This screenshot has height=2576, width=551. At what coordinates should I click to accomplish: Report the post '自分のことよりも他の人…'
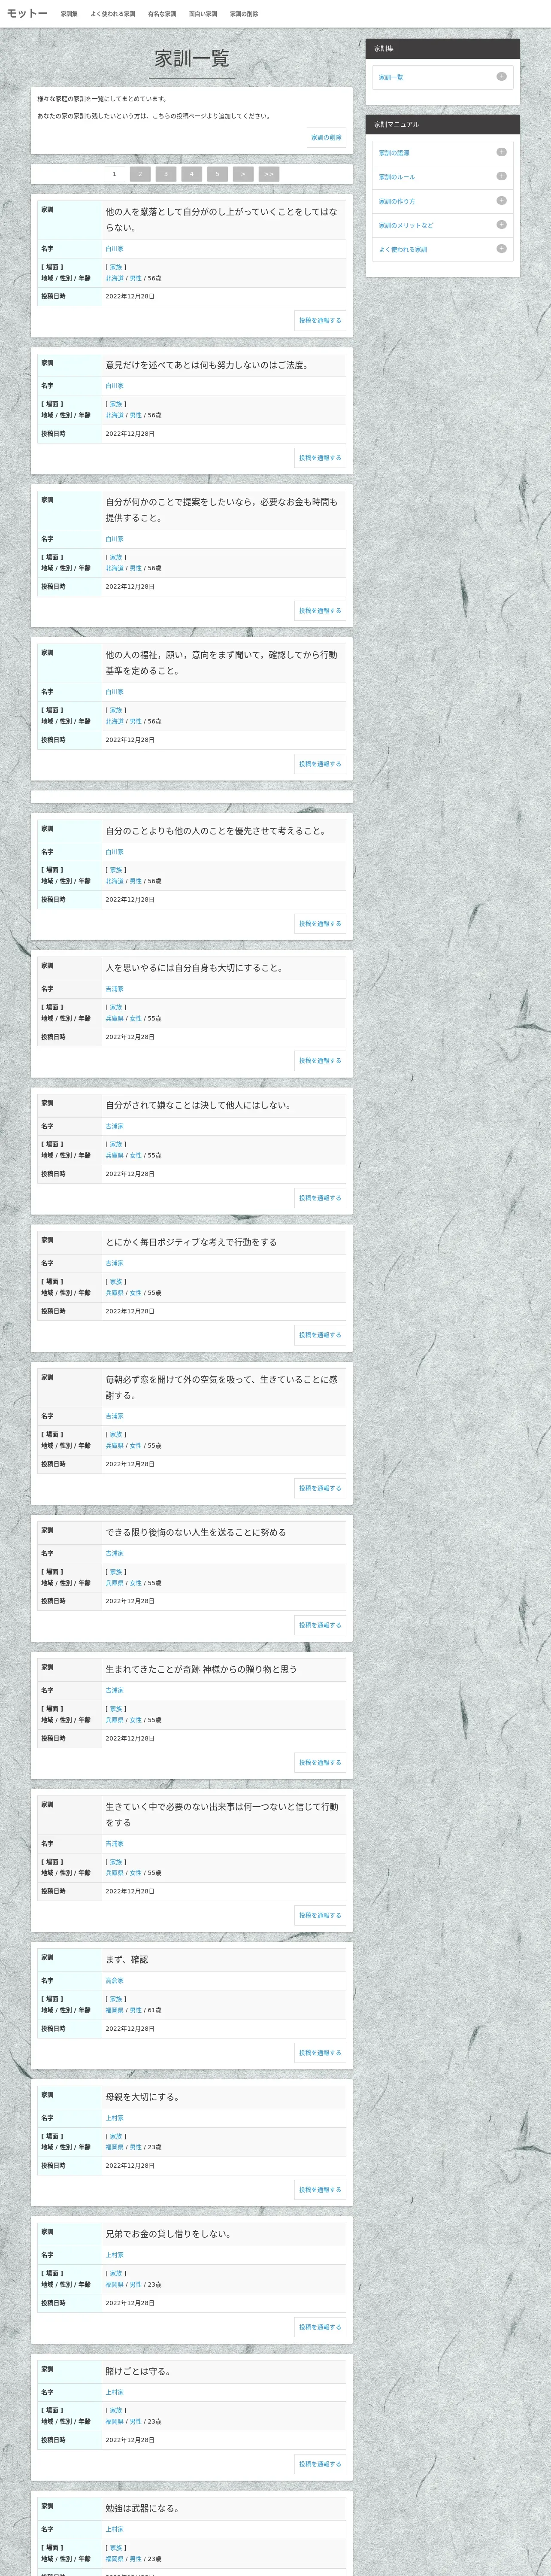[x=320, y=924]
